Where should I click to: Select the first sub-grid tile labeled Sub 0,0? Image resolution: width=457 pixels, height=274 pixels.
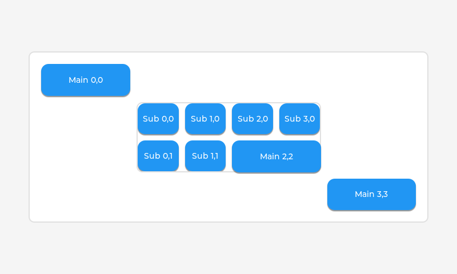(158, 119)
